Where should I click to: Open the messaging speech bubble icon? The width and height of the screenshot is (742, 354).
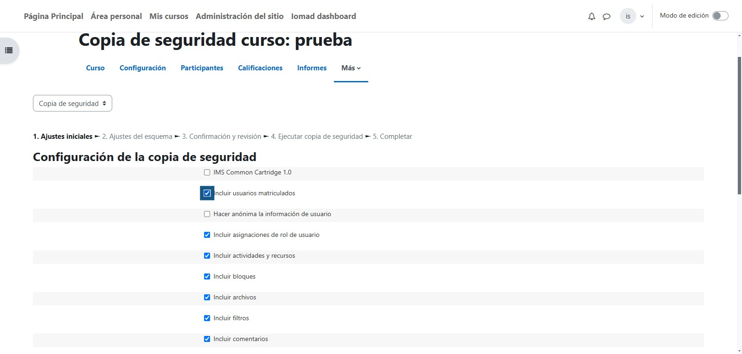pyautogui.click(x=606, y=16)
